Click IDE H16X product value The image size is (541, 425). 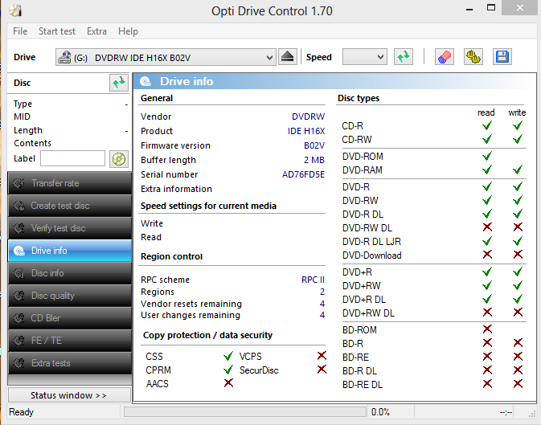306,131
